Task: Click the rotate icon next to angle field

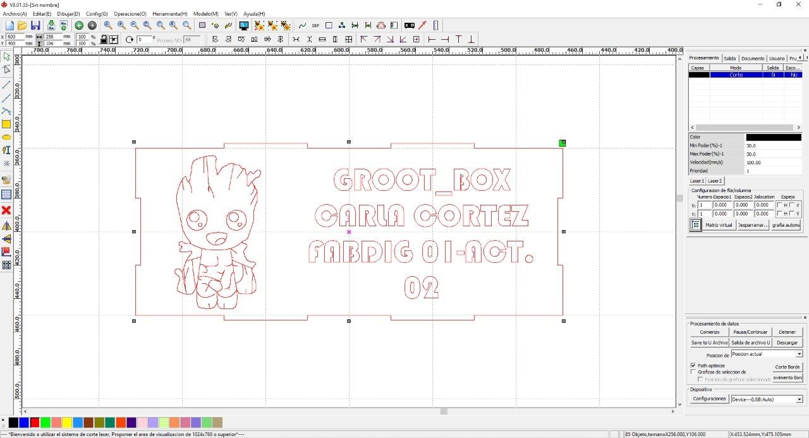Action: point(130,39)
